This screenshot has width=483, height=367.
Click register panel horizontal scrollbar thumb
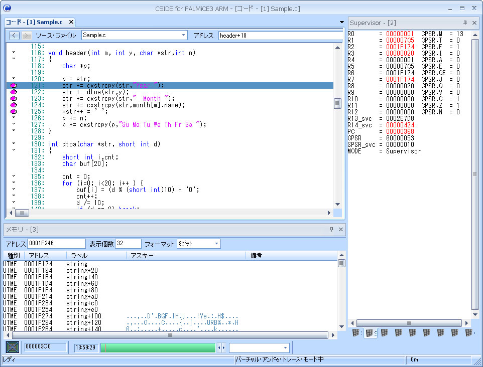click(x=409, y=323)
